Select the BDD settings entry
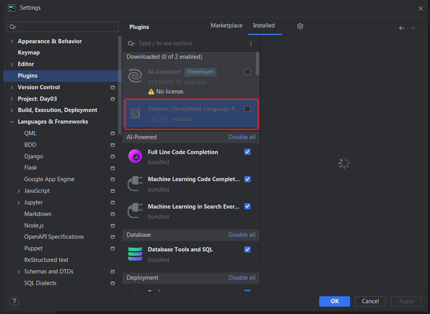430x314 pixels. click(30, 145)
